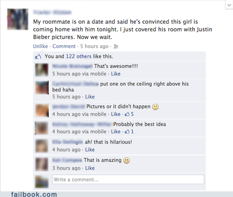Open the '122 others' likes list
Image resolution: width=233 pixels, height=197 pixels.
coord(79,56)
